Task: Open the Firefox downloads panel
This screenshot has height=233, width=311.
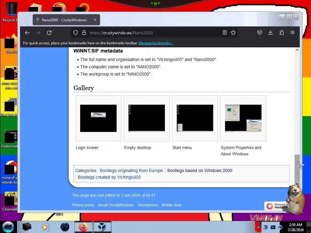Action: pos(270,32)
